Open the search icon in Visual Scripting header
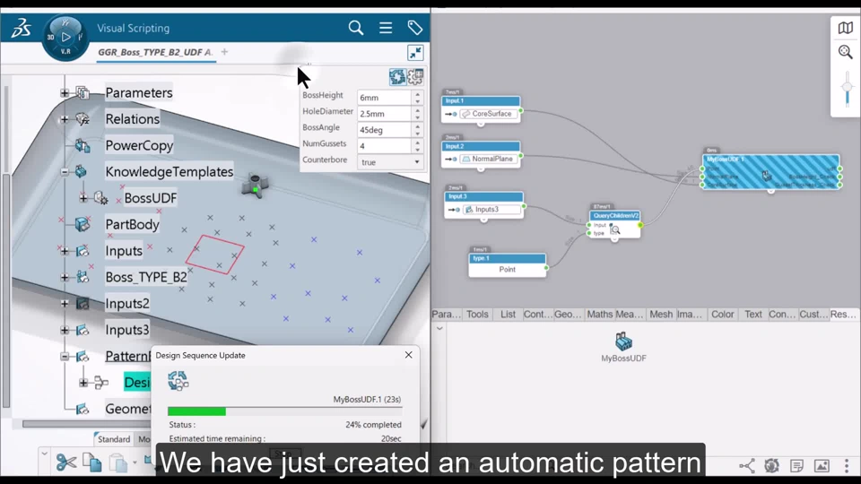This screenshot has height=484, width=861. pos(356,28)
